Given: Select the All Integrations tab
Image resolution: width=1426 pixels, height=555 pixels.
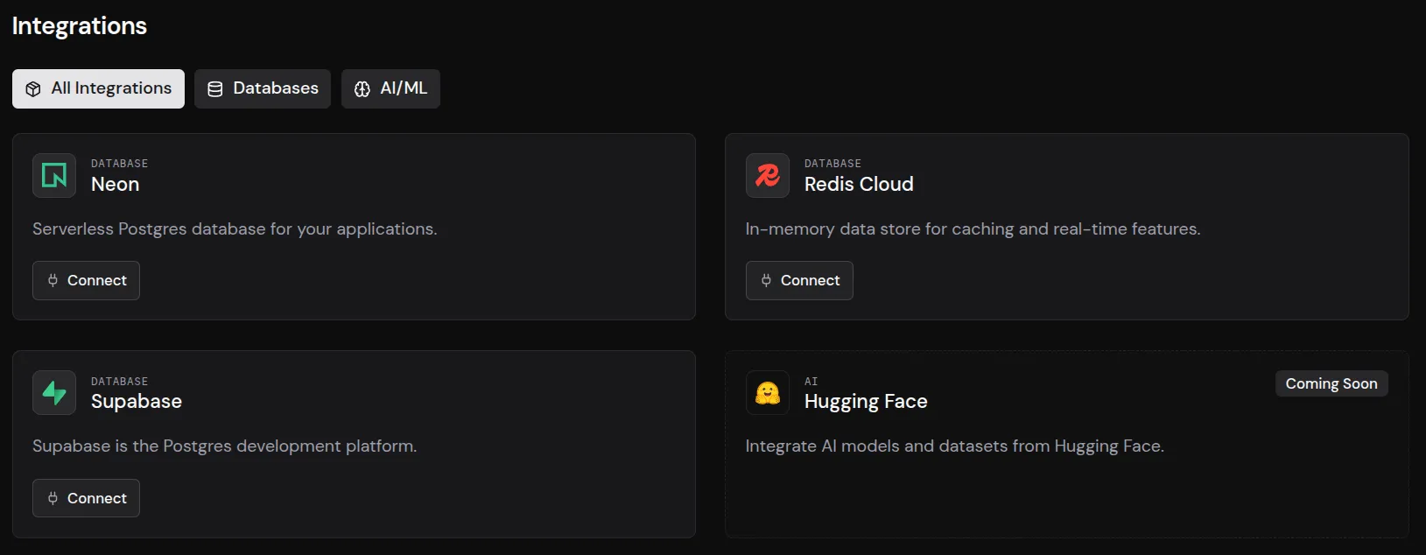Looking at the screenshot, I should click(x=98, y=88).
